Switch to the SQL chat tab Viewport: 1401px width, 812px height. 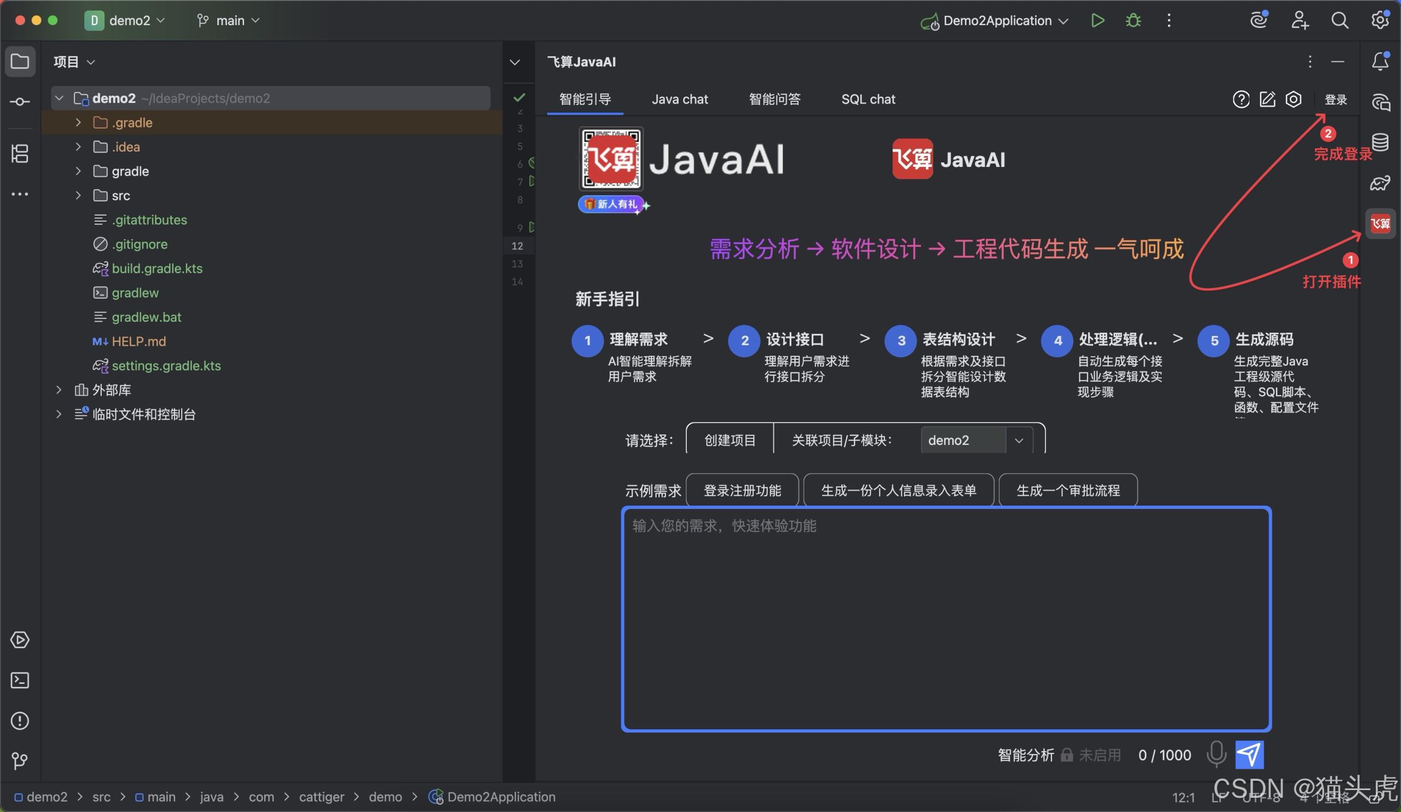pos(869,99)
